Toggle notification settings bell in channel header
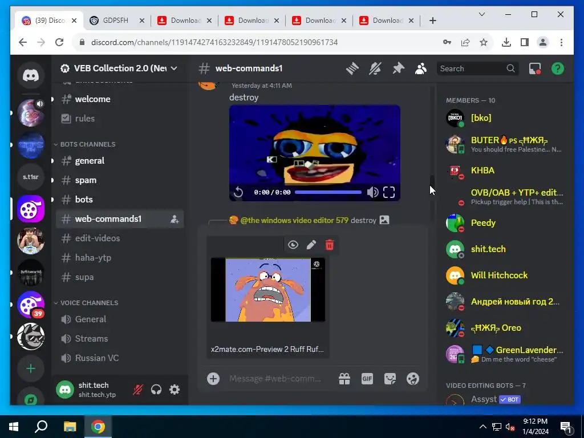 point(375,68)
